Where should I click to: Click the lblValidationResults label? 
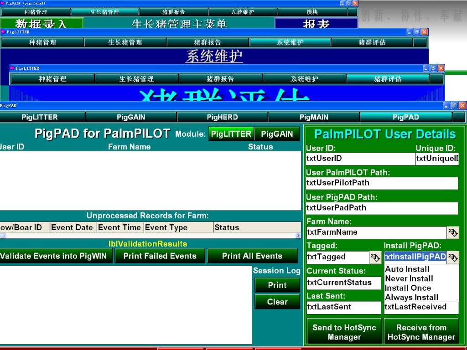(x=148, y=244)
